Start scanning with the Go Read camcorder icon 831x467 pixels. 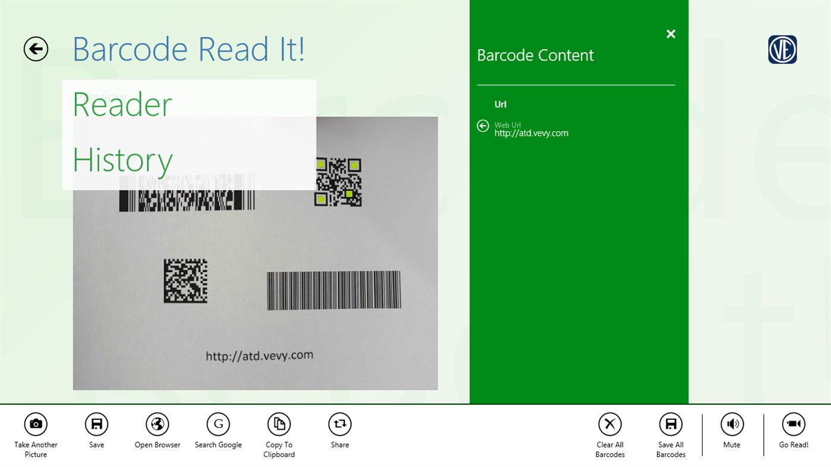[x=793, y=424]
